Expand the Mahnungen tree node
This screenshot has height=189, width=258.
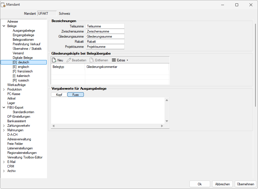(4, 130)
